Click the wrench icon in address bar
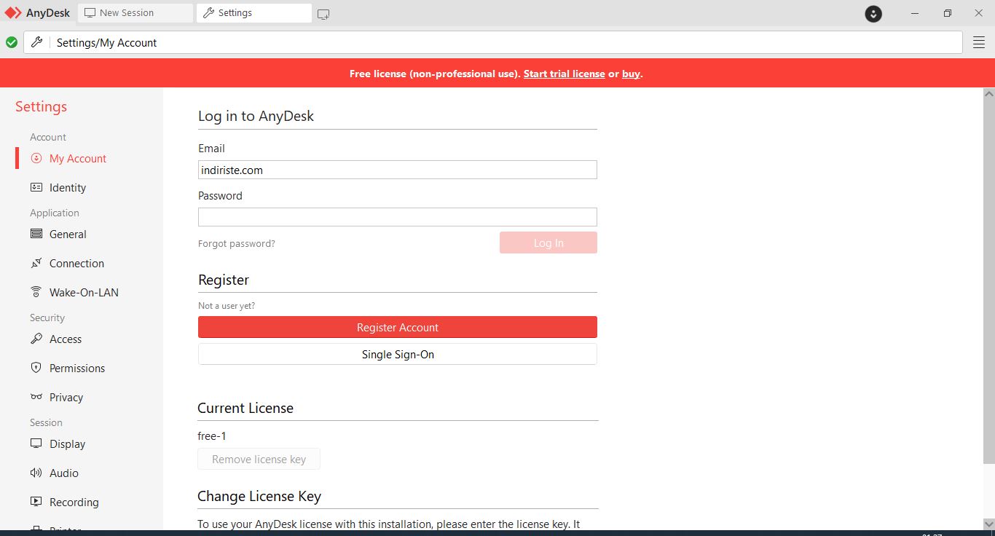This screenshot has height=536, width=995. point(36,42)
